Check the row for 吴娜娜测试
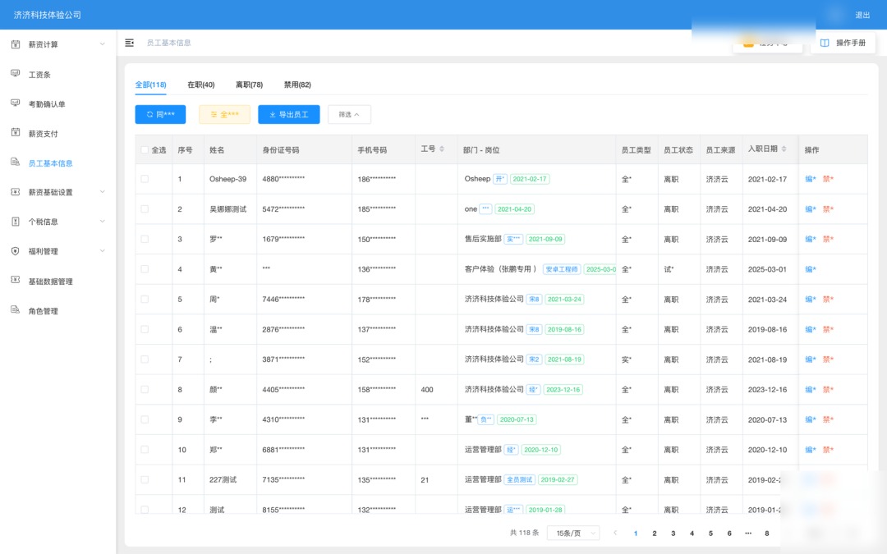The image size is (887, 554). (x=145, y=208)
